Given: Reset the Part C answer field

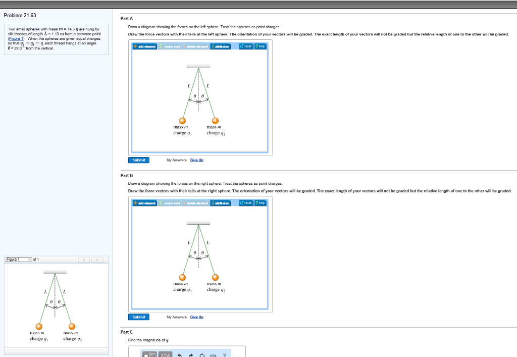Looking at the screenshot, I should point(202,355).
